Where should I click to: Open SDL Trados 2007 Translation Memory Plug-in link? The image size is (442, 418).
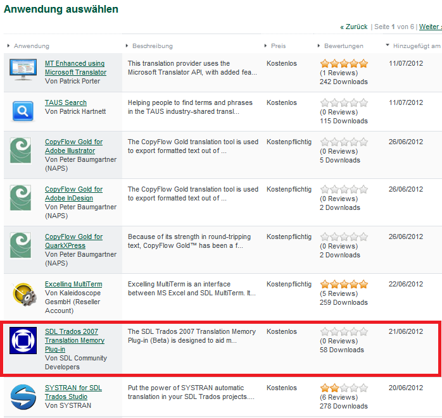[x=75, y=340]
